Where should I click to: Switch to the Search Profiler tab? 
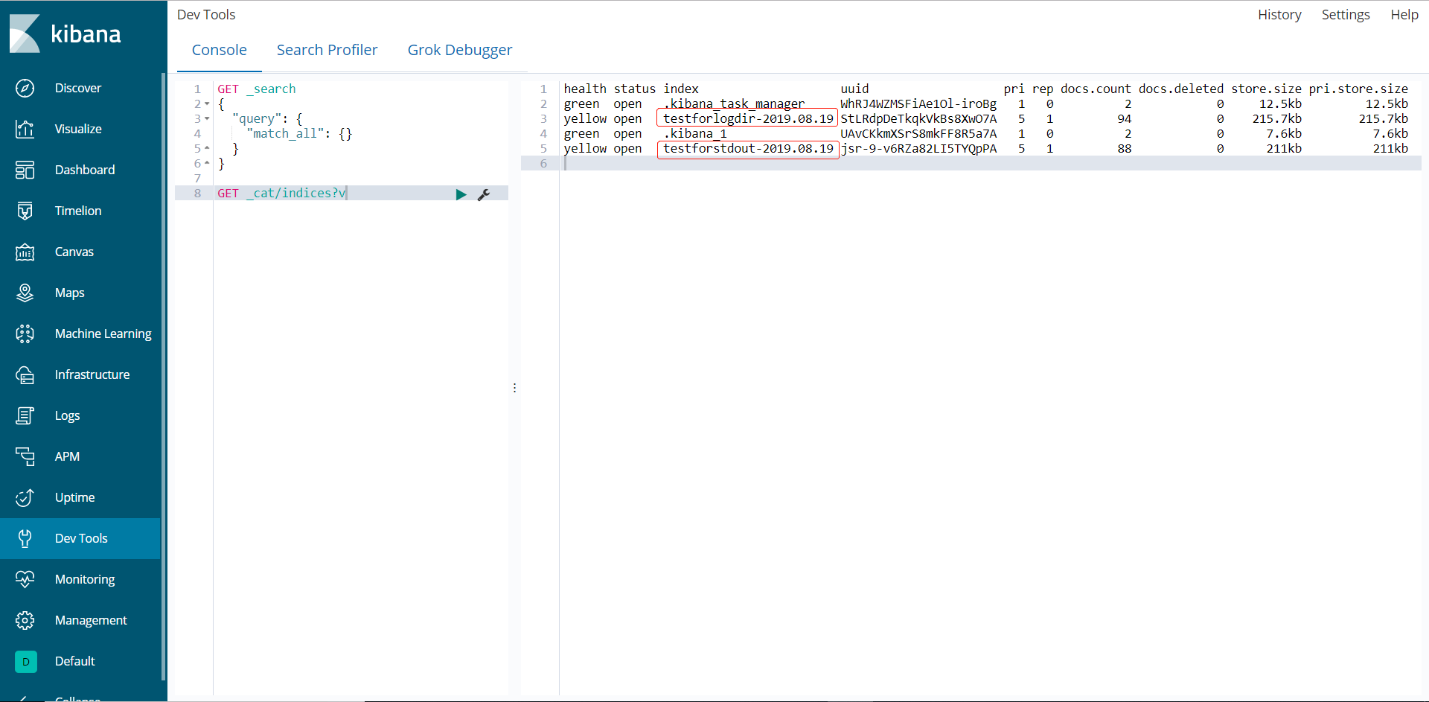[x=327, y=50]
